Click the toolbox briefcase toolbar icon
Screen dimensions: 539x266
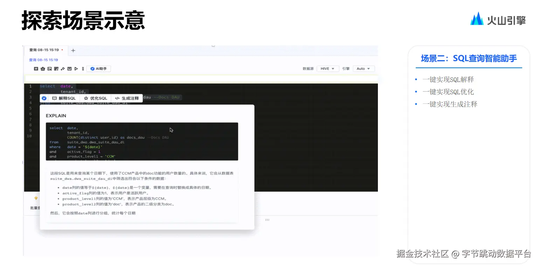point(43,69)
